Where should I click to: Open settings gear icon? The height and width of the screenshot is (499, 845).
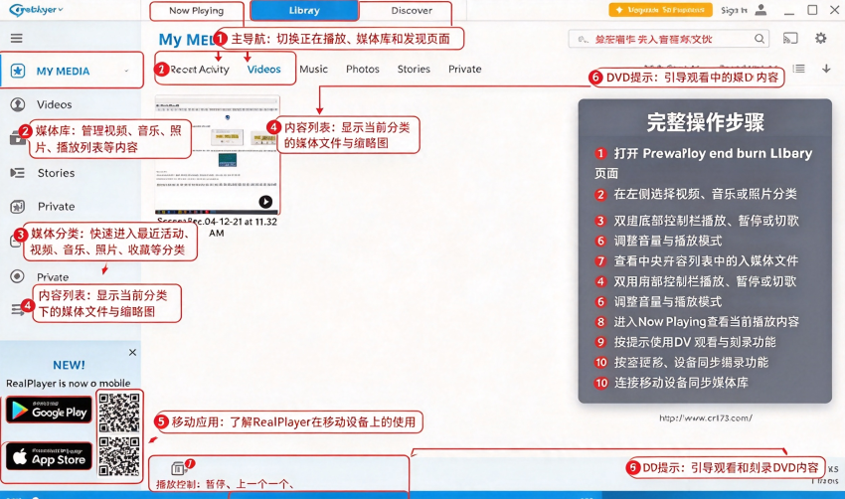(x=820, y=38)
